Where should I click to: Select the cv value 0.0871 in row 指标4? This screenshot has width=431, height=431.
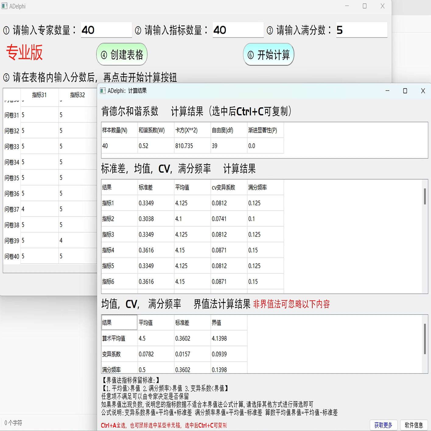(x=229, y=250)
